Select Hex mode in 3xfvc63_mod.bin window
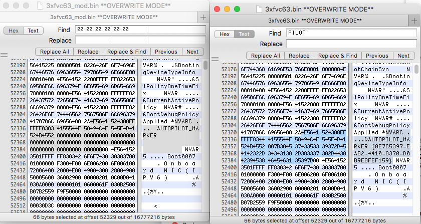 [14, 31]
